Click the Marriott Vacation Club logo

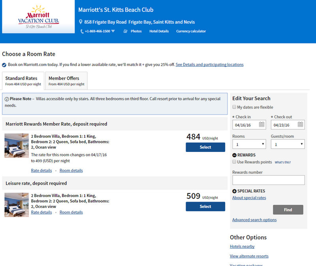pos(38,17)
